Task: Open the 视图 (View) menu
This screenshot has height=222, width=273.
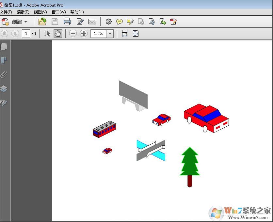Action: (x=40, y=12)
